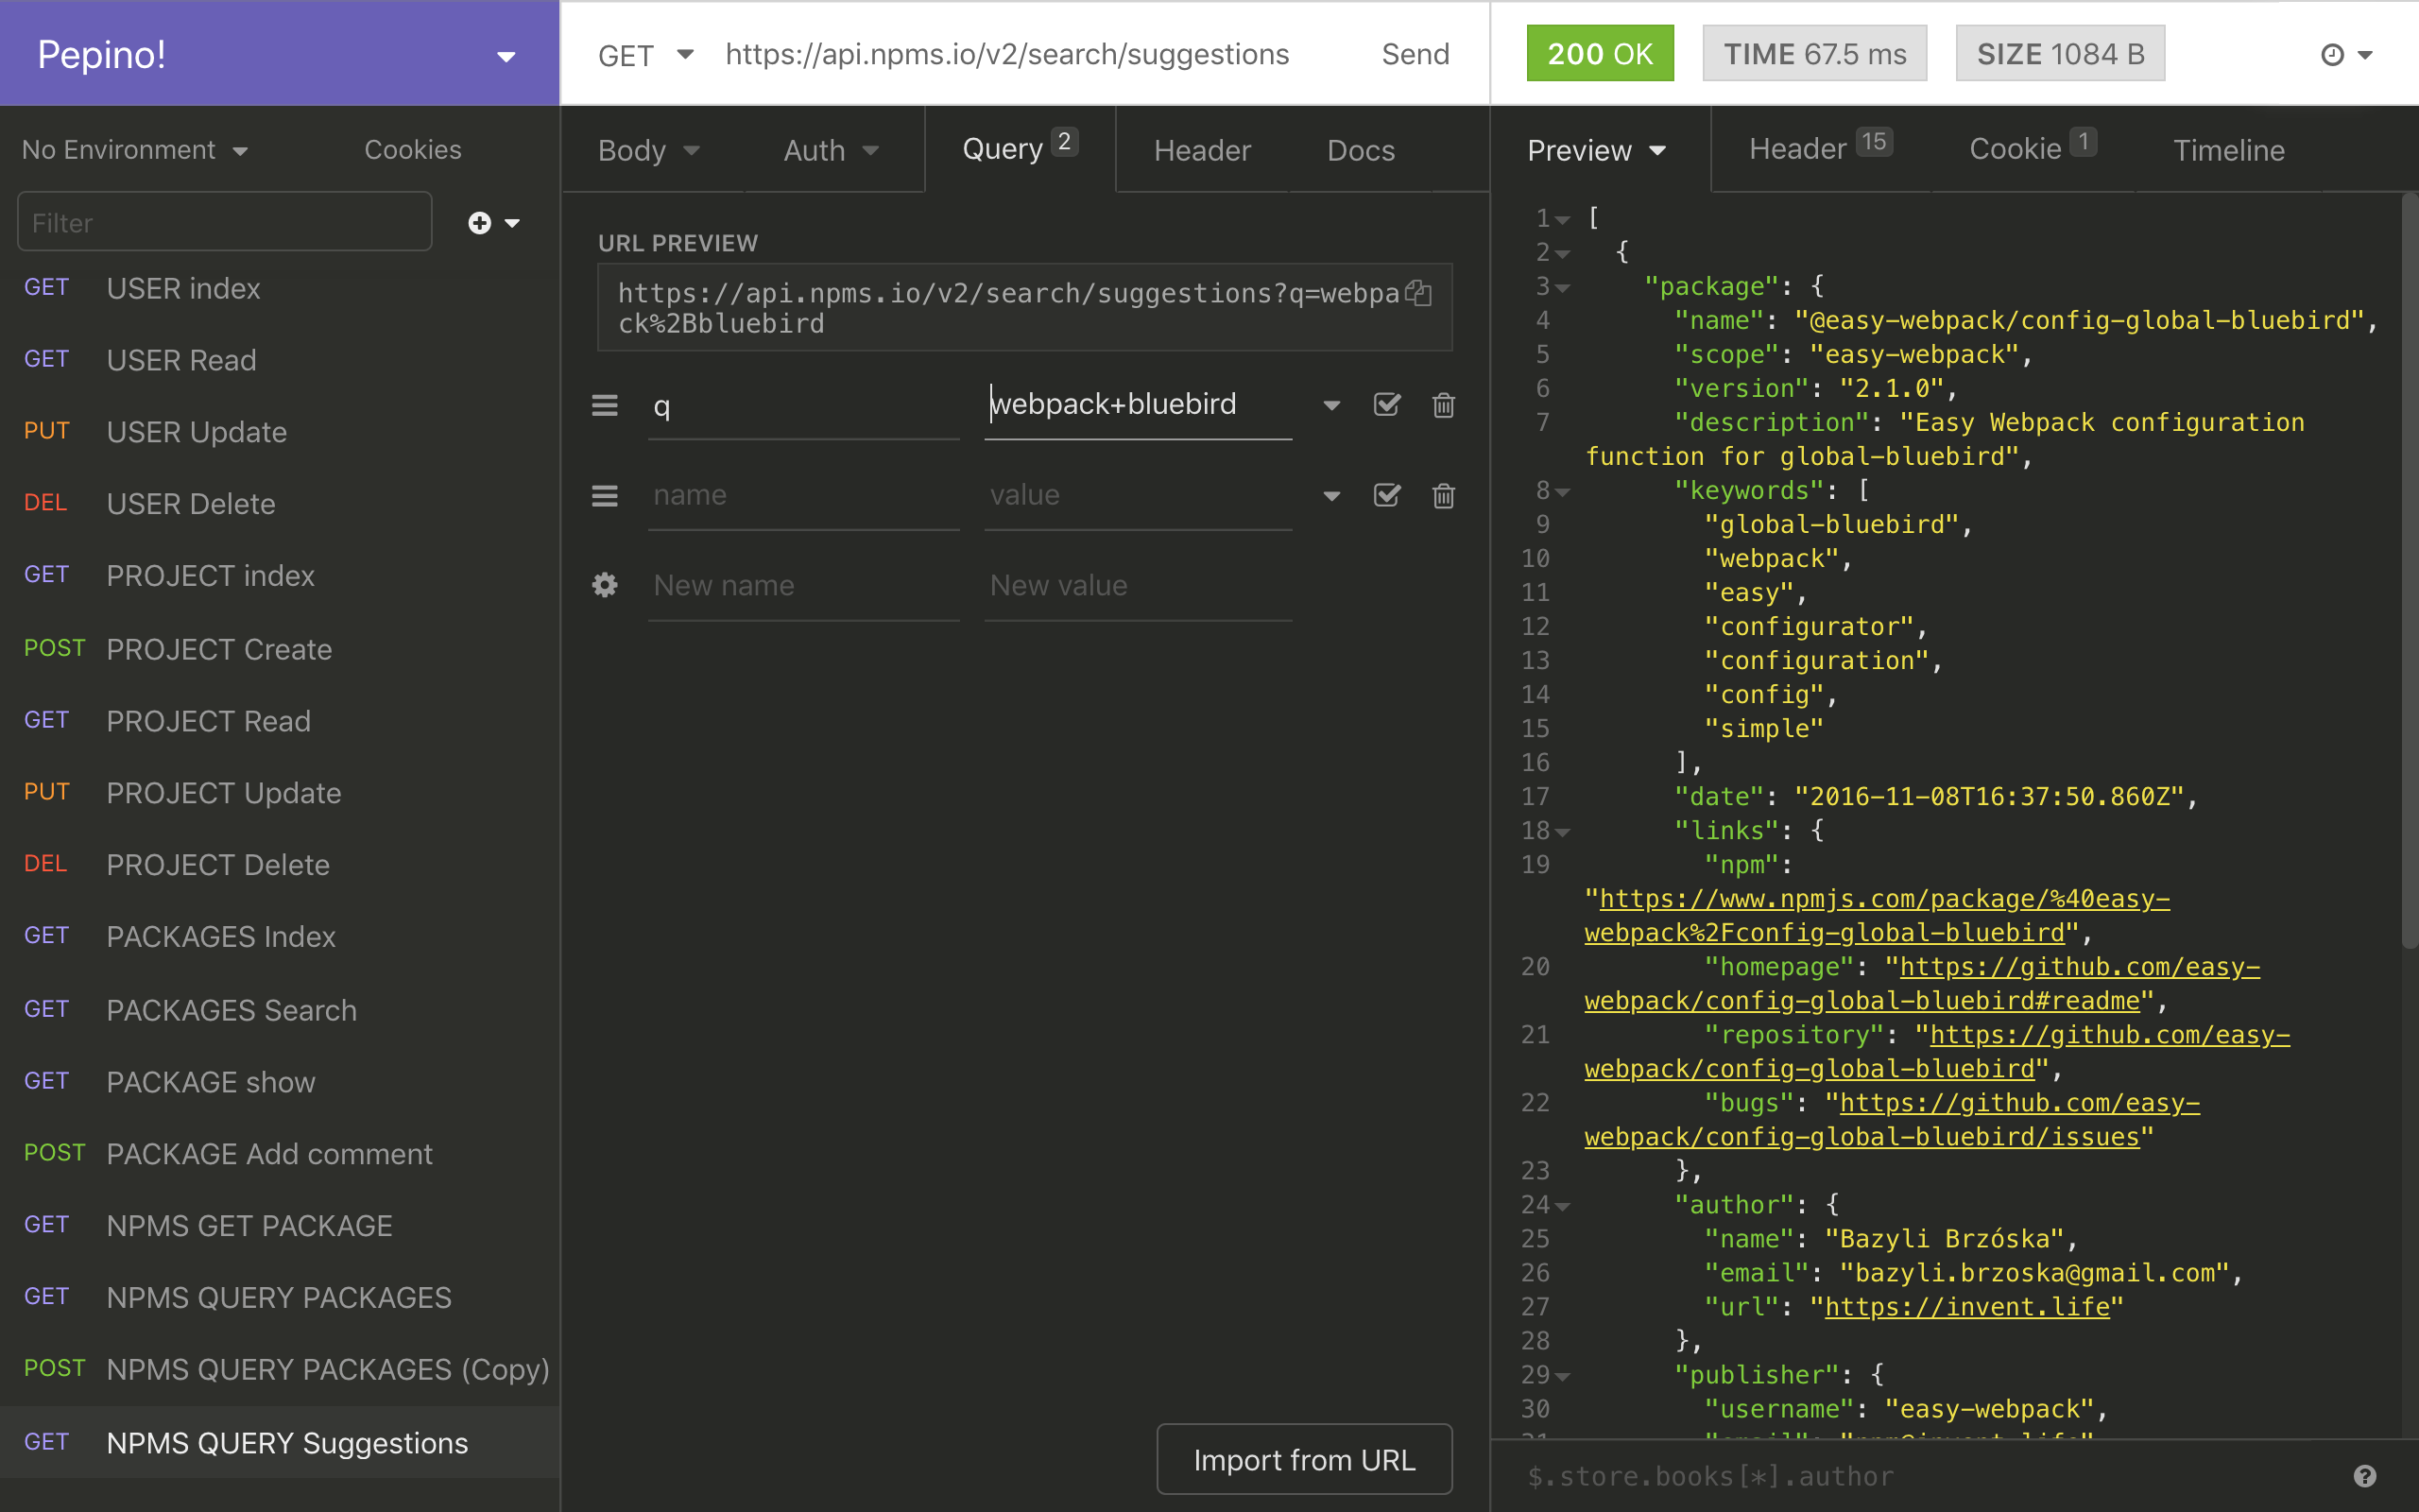Click the JSONPath filter input field
The width and height of the screenshot is (2419, 1512).
(x=1899, y=1475)
